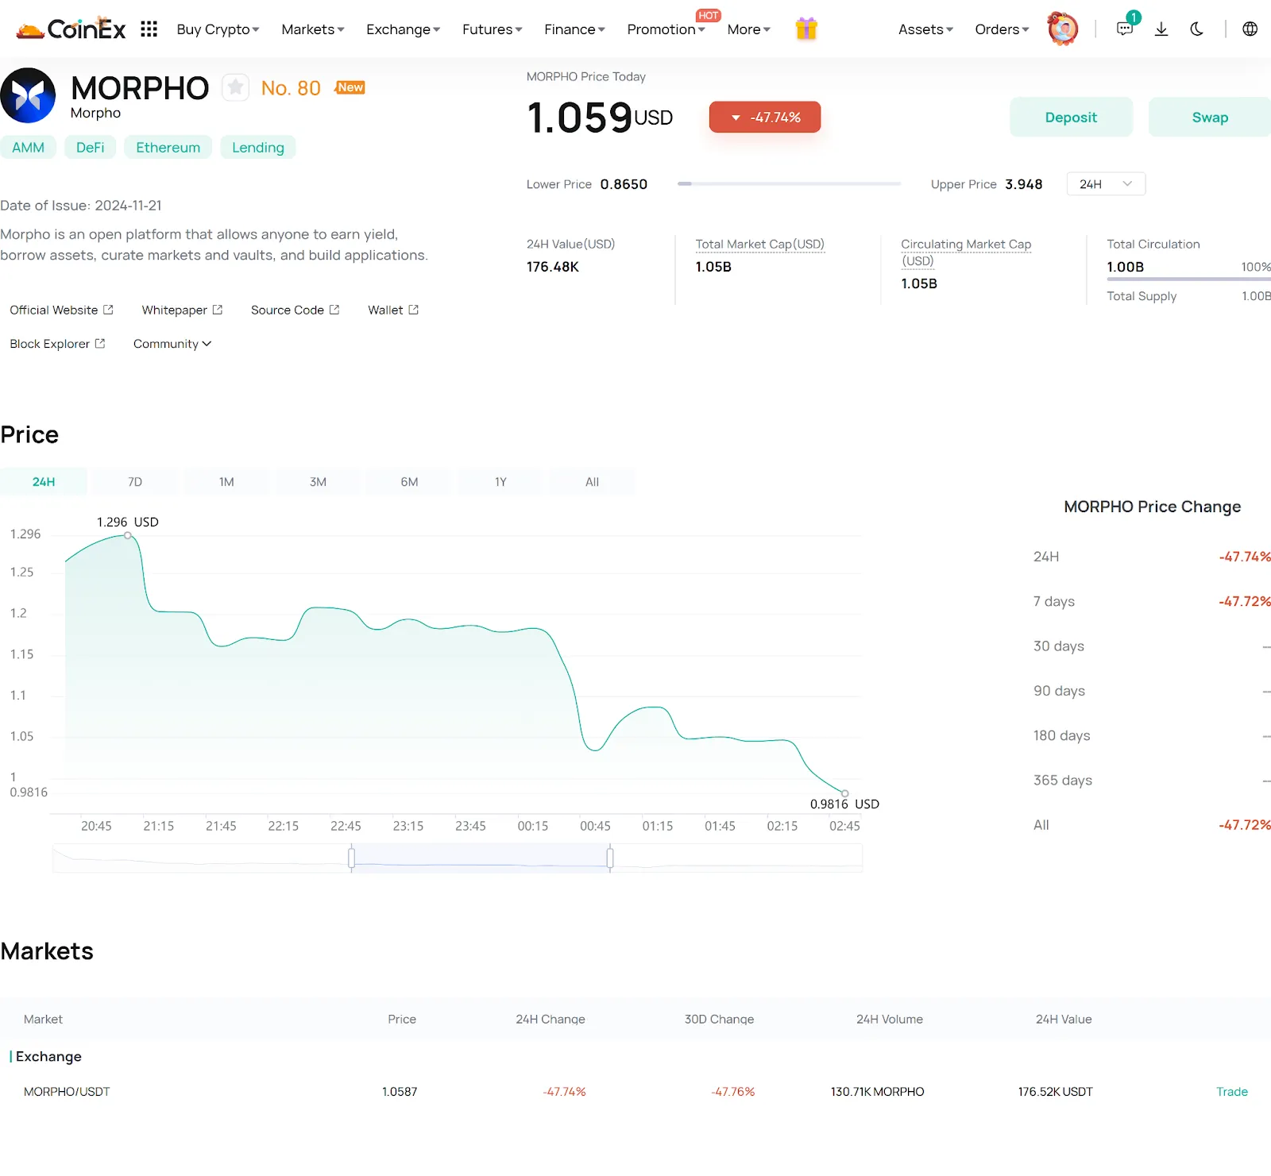Open the Wallet external link
The height and width of the screenshot is (1176, 1271).
click(393, 310)
